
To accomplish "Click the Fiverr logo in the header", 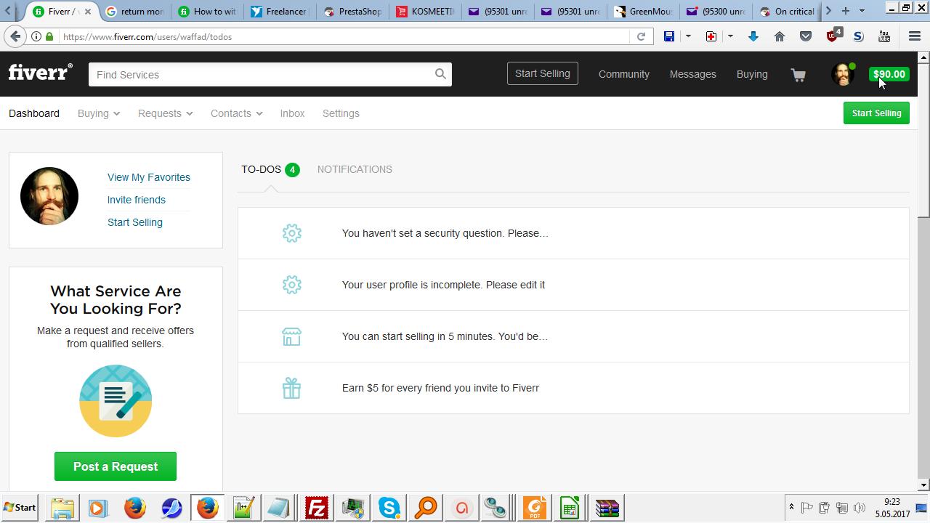I will pyautogui.click(x=41, y=73).
